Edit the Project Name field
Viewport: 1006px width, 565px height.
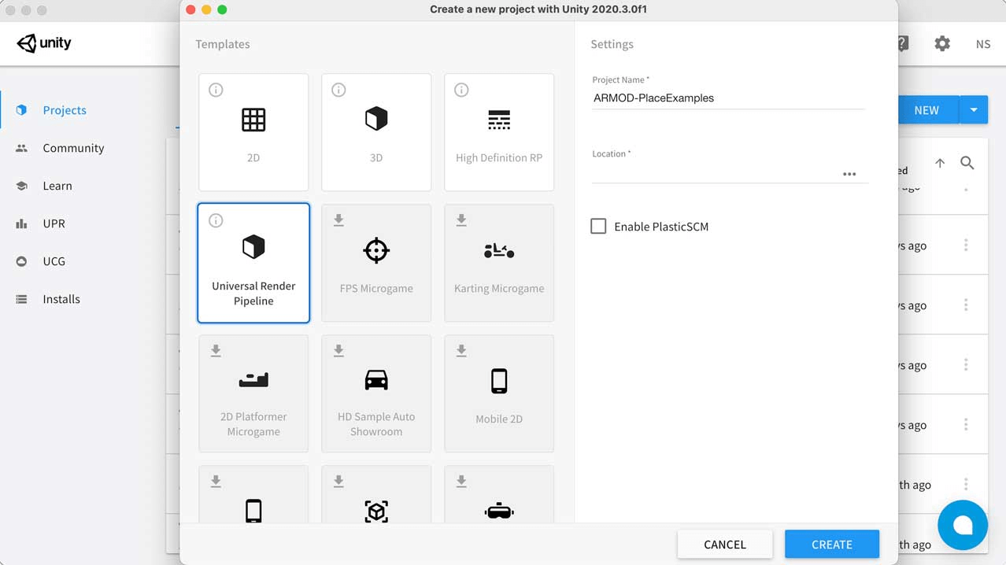tap(729, 98)
